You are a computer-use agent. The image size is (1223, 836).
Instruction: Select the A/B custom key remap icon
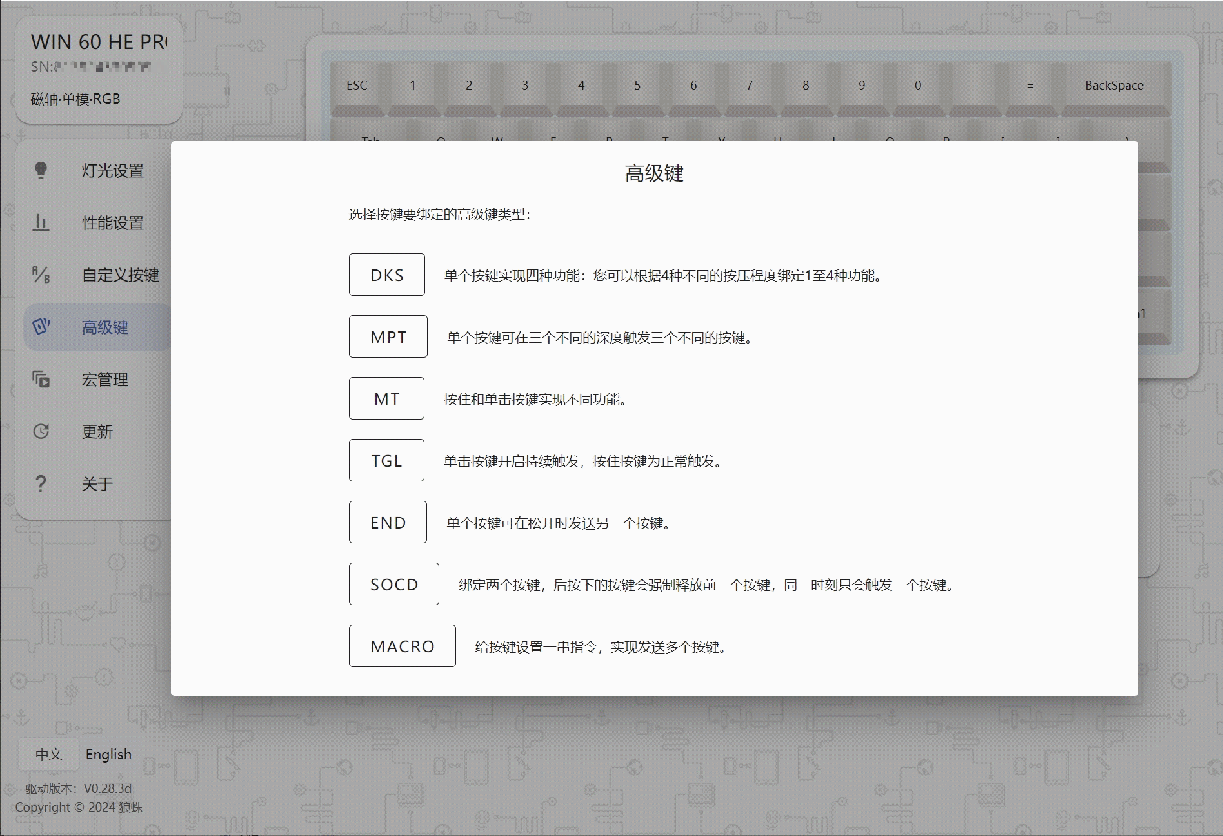[x=41, y=275]
